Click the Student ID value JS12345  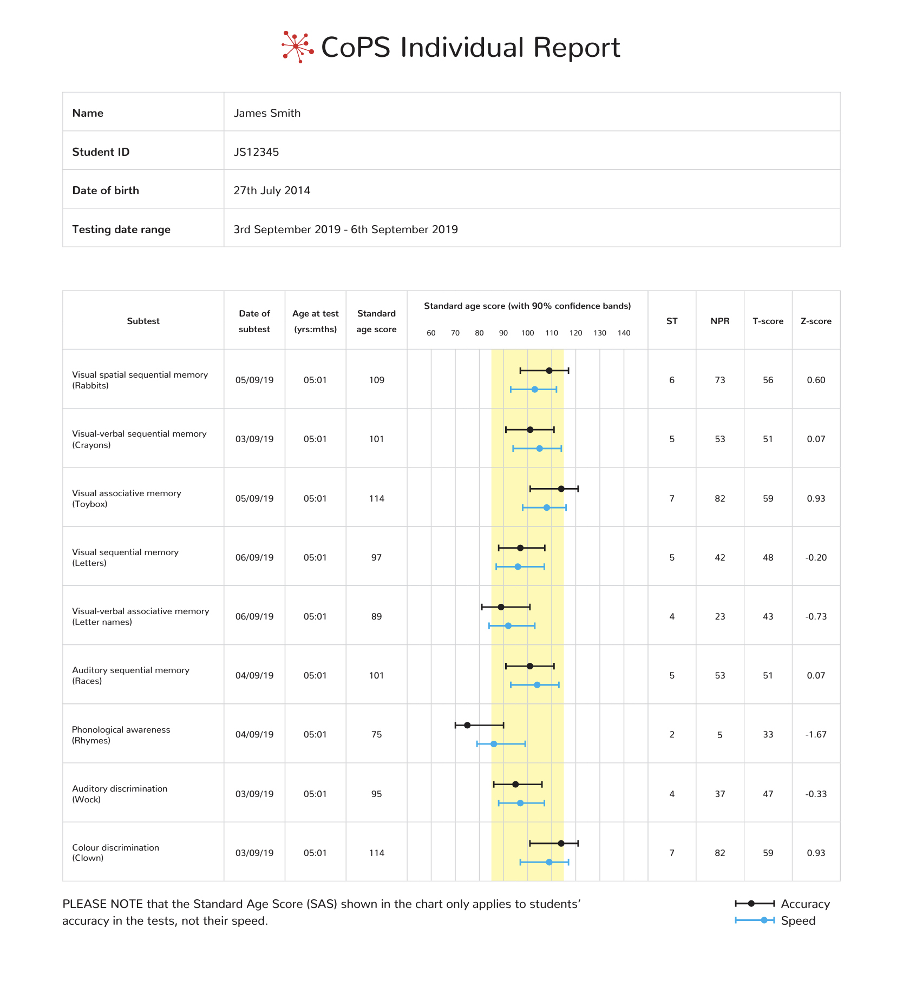256,152
